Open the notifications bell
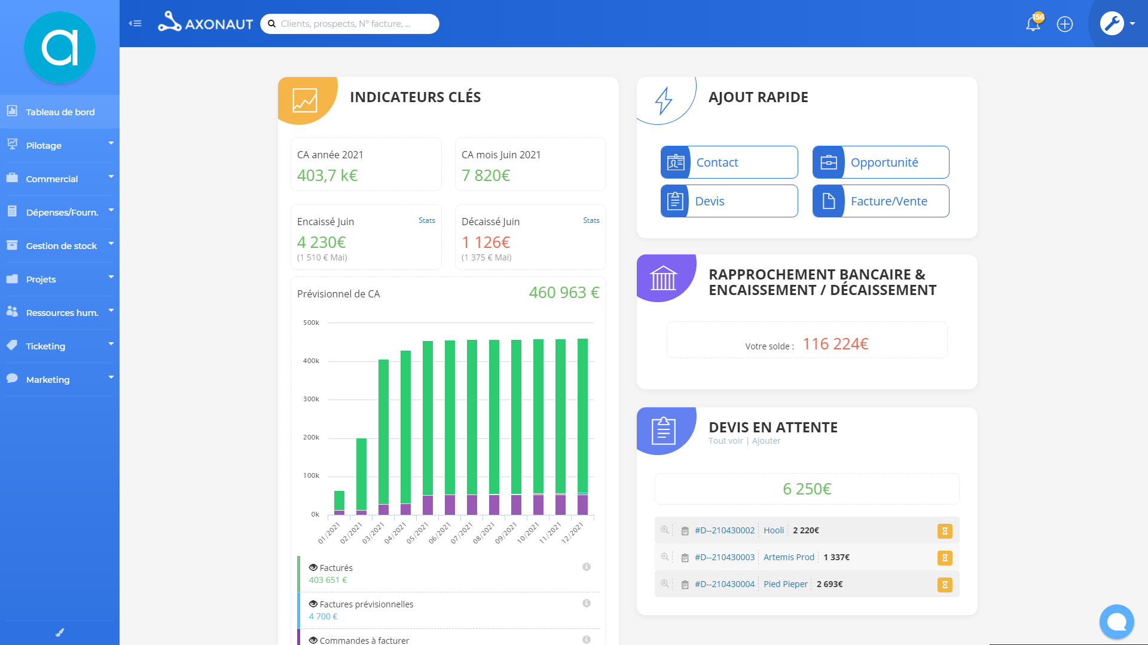Image resolution: width=1148 pixels, height=645 pixels. (1033, 25)
